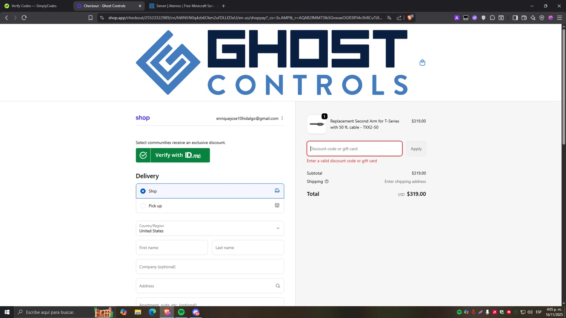Open the browser hamburger menu
Viewport: 566px width, 318px height.
click(560, 18)
